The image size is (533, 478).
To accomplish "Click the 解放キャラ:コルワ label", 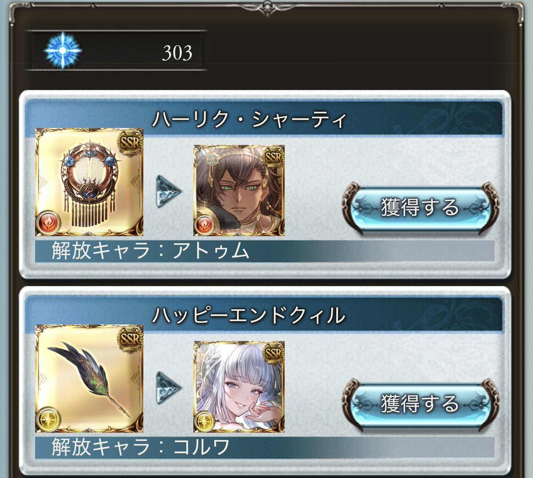I will [x=141, y=447].
